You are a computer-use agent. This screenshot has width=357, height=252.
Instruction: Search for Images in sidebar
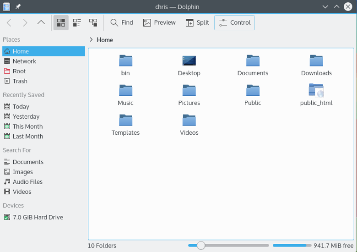coord(44,172)
